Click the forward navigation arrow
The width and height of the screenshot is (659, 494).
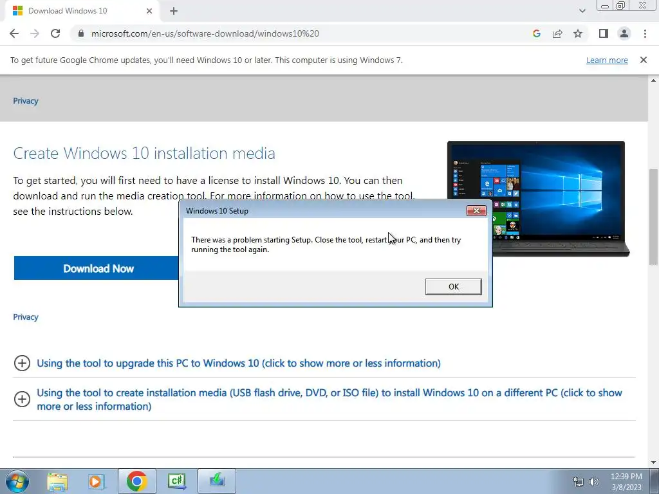(x=35, y=33)
